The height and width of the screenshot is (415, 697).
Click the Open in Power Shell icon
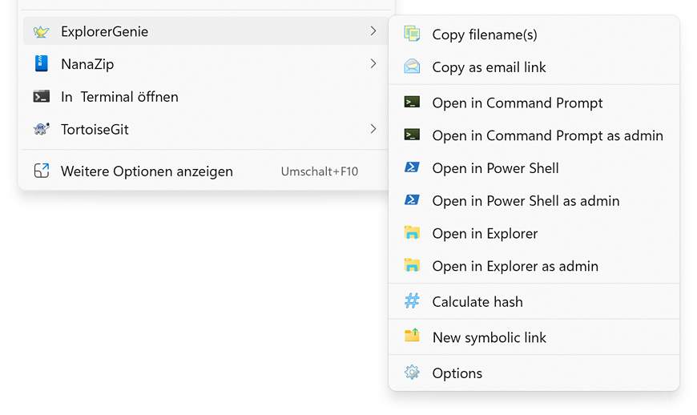pos(412,167)
